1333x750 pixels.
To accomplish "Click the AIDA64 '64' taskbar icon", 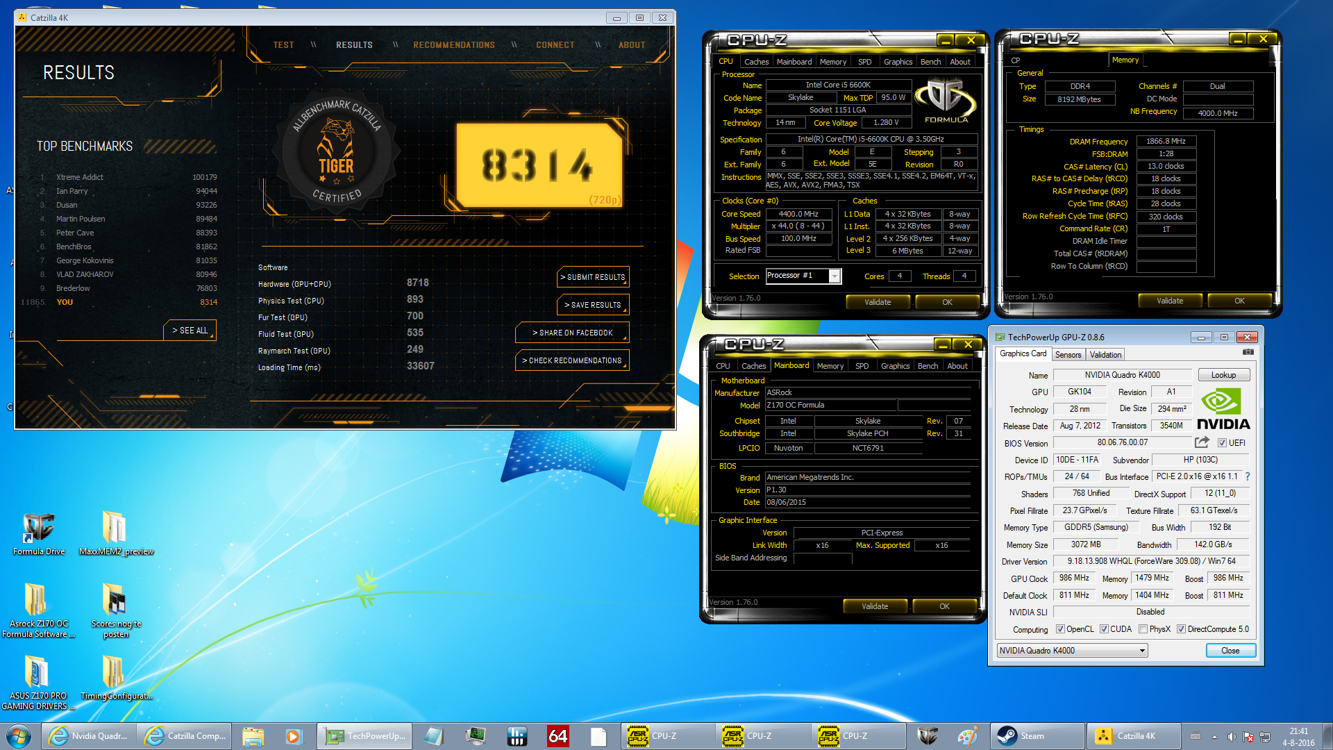I will tap(557, 736).
